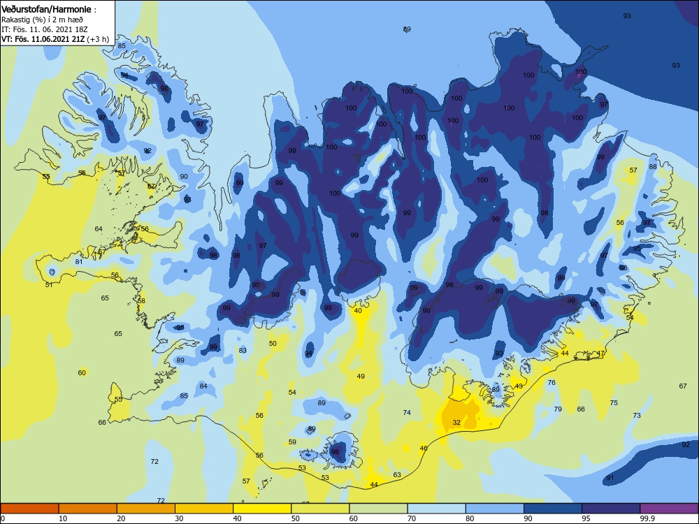Select the bright yellow 40–50 legend swatch

(262, 509)
